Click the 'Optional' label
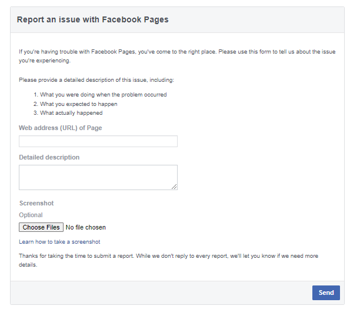This screenshot has height=309, width=350. (31, 215)
